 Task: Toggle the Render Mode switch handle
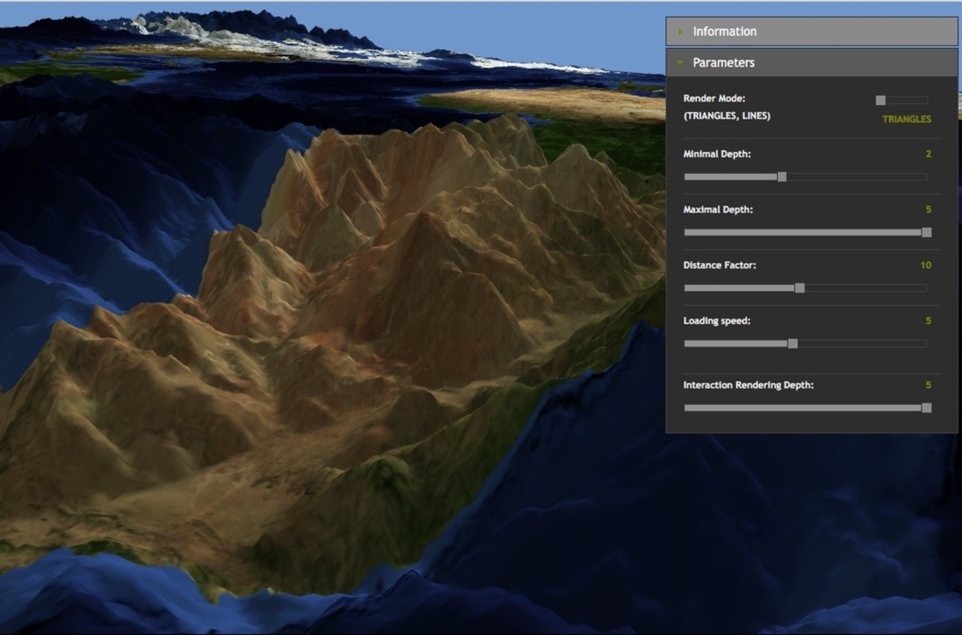pos(881,101)
